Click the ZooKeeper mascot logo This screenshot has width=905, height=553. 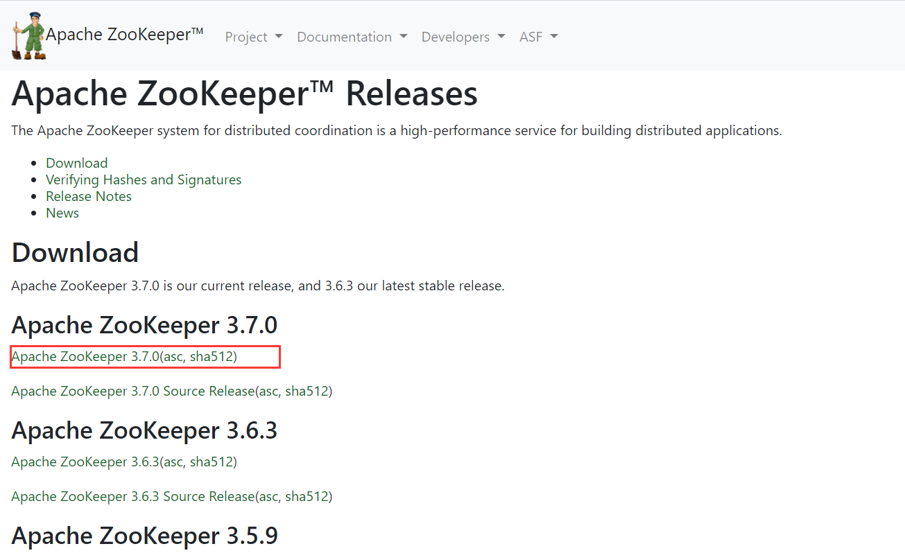(28, 35)
